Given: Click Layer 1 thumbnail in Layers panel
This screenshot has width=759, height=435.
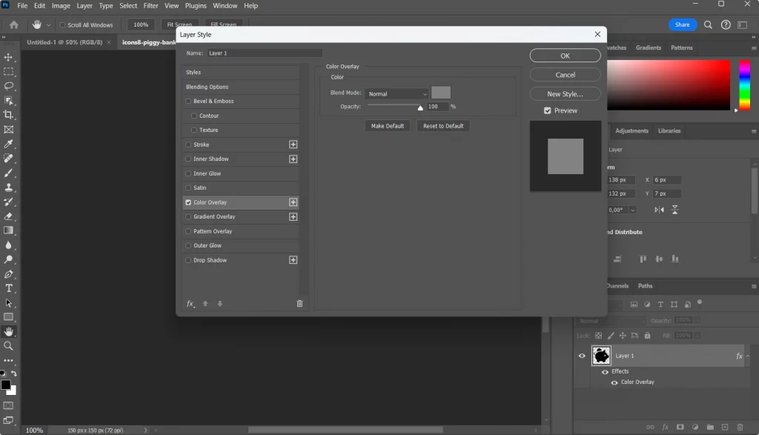Looking at the screenshot, I should pos(600,356).
